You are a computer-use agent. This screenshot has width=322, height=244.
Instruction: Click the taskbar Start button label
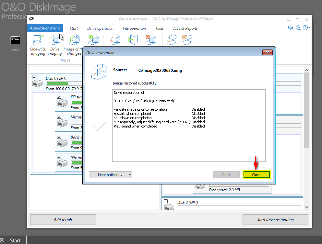click(15, 240)
